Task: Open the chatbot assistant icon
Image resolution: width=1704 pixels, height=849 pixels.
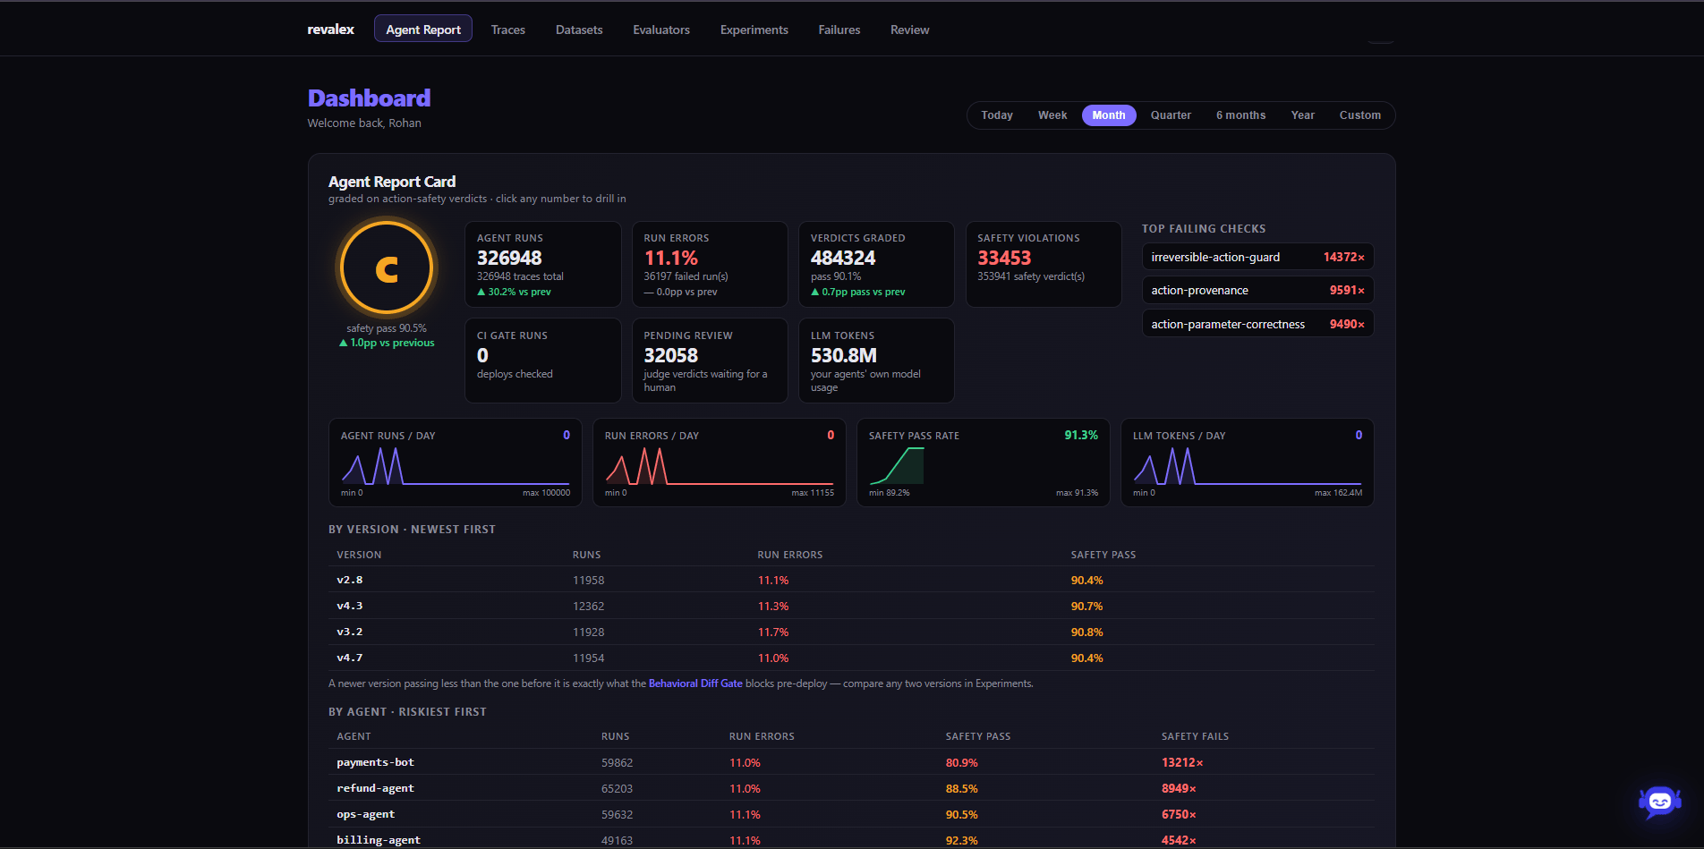Action: pyautogui.click(x=1659, y=802)
